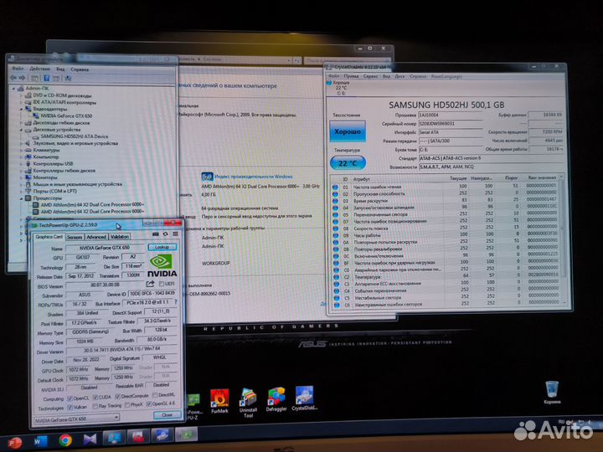
Task: Click the blue Help icon in Device Manager toolbar
Action: (47, 78)
